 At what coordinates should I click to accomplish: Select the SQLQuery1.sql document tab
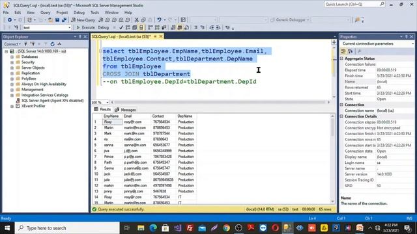(121, 36)
